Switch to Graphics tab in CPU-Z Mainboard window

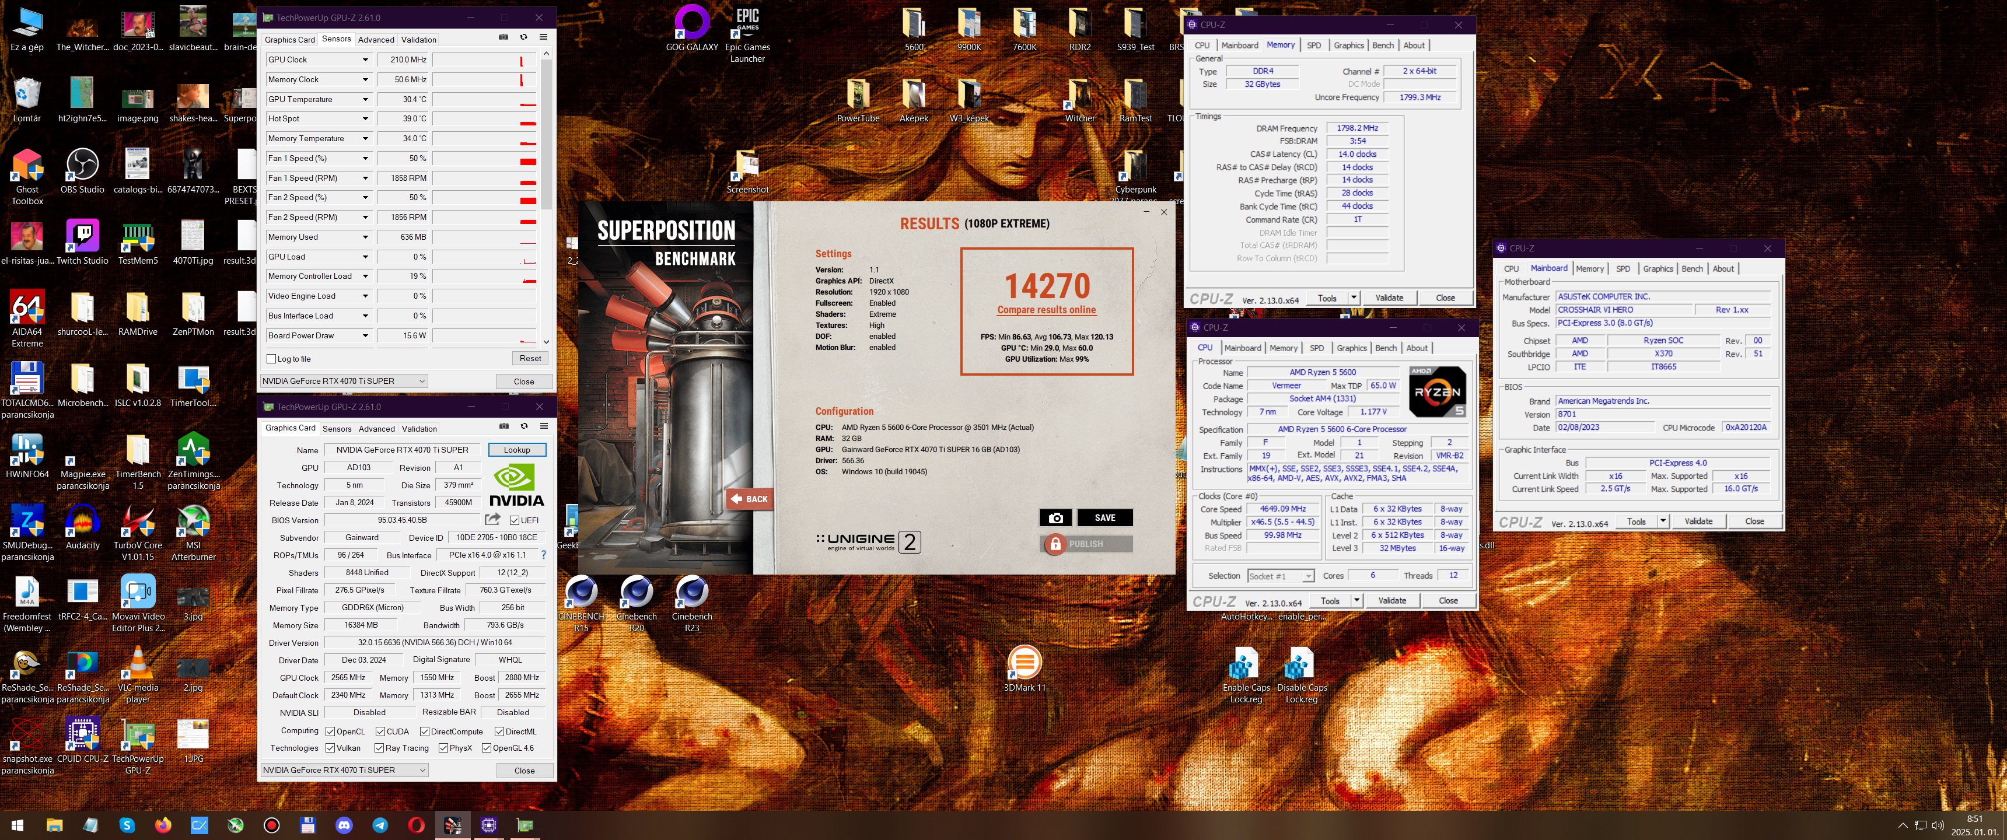click(x=1658, y=269)
